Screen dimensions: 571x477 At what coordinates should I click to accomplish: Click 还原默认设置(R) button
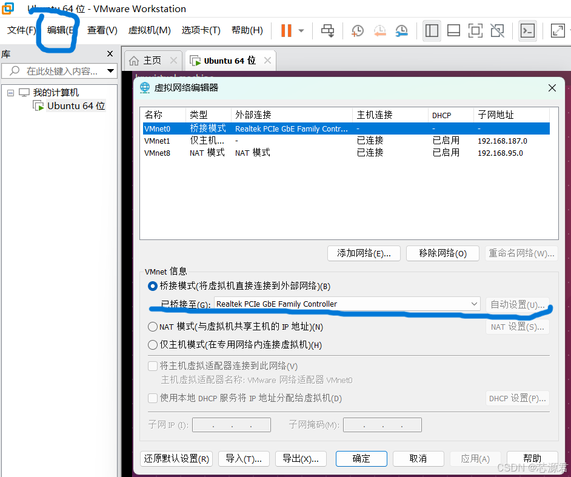click(176, 459)
